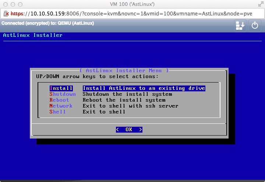Viewport: 265px width, 182px height.
Task: Click the OK button
Action: (129, 130)
